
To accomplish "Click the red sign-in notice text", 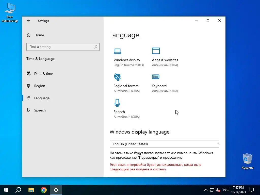I will coord(155,167).
